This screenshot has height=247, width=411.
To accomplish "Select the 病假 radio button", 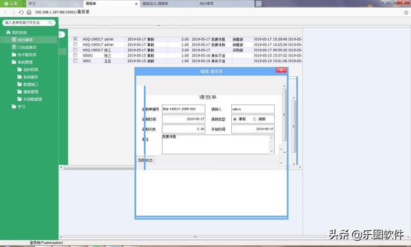I will [x=254, y=119].
